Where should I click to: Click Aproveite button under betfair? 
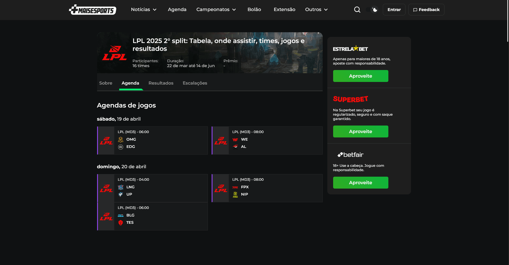(x=360, y=182)
